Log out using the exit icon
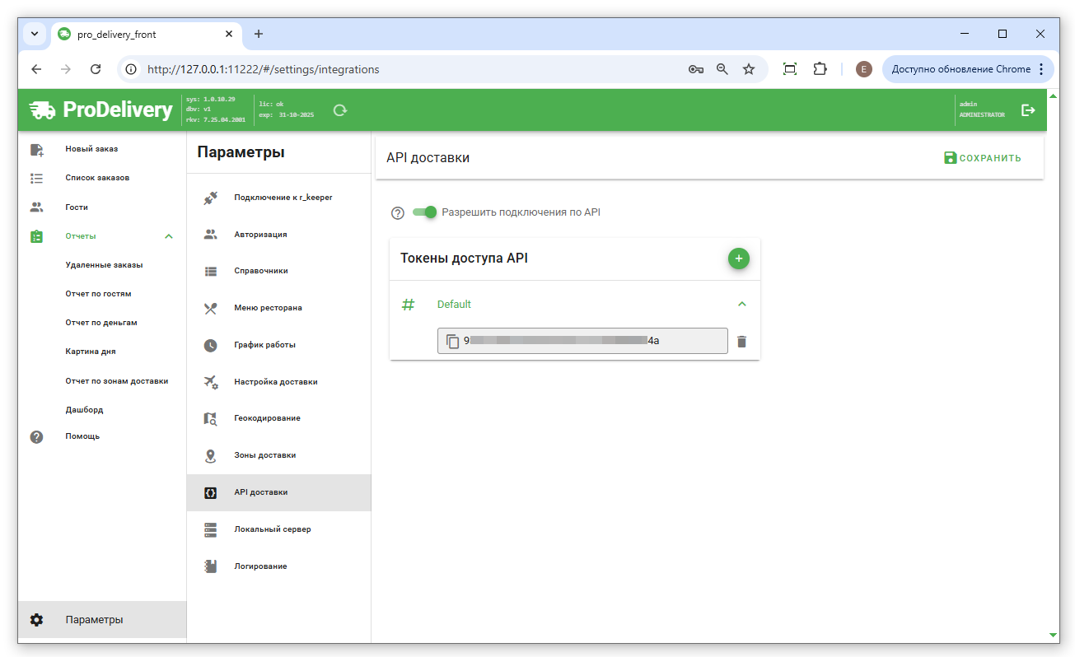This screenshot has width=1075, height=657. point(1028,110)
